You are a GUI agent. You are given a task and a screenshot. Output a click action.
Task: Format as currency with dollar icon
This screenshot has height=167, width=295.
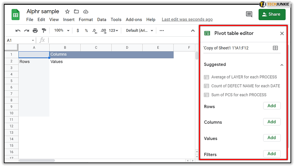pyautogui.click(x=78, y=30)
